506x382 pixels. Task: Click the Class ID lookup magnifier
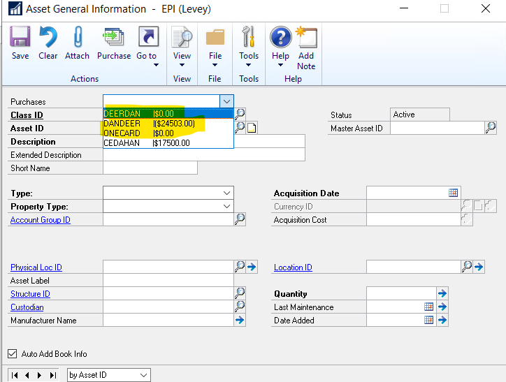point(240,114)
